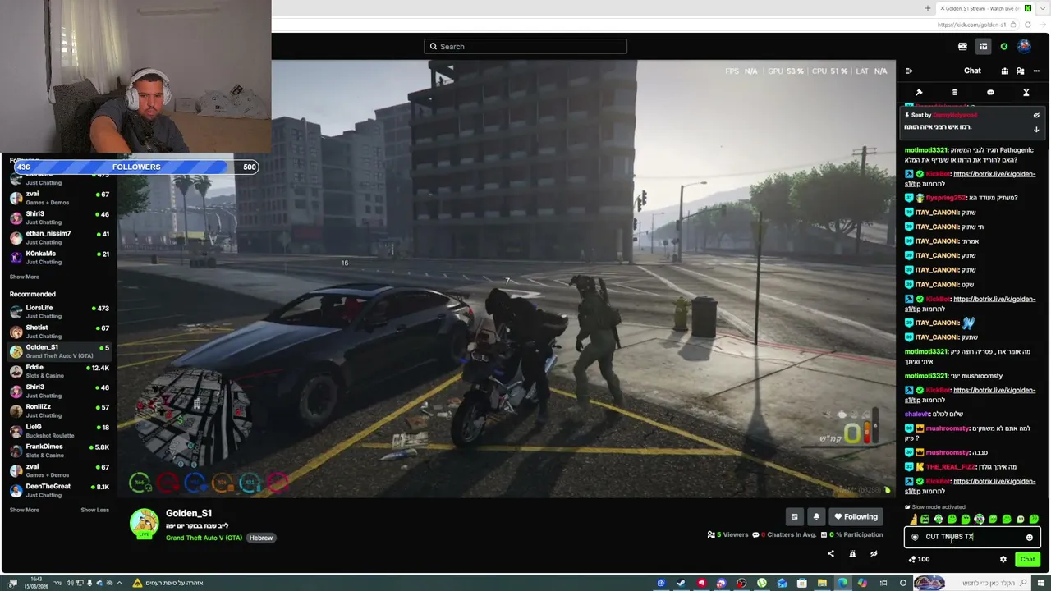Image resolution: width=1051 pixels, height=591 pixels.
Task: Click the panel icon left of bell
Action: point(794,517)
